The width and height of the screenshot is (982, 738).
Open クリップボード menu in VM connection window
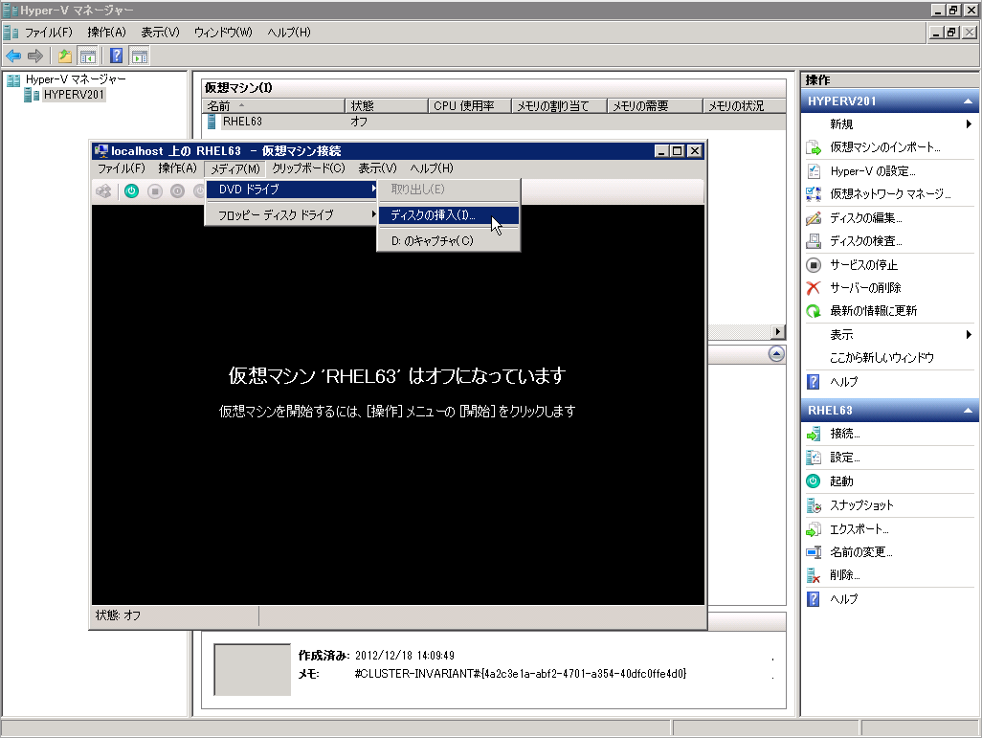click(308, 168)
